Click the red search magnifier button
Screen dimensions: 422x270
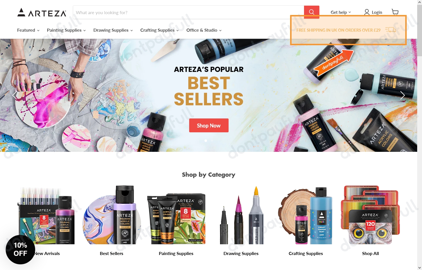pos(311,12)
